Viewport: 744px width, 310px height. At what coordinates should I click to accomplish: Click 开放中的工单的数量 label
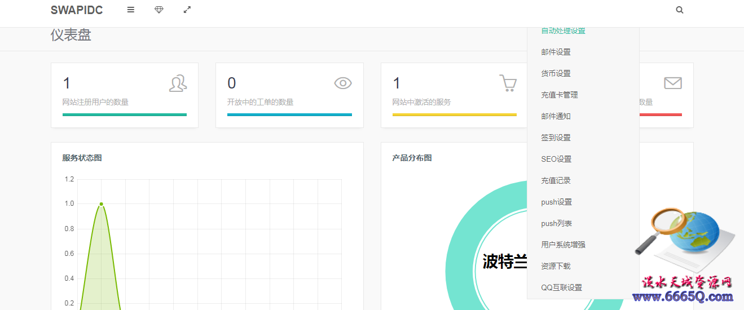[261, 102]
